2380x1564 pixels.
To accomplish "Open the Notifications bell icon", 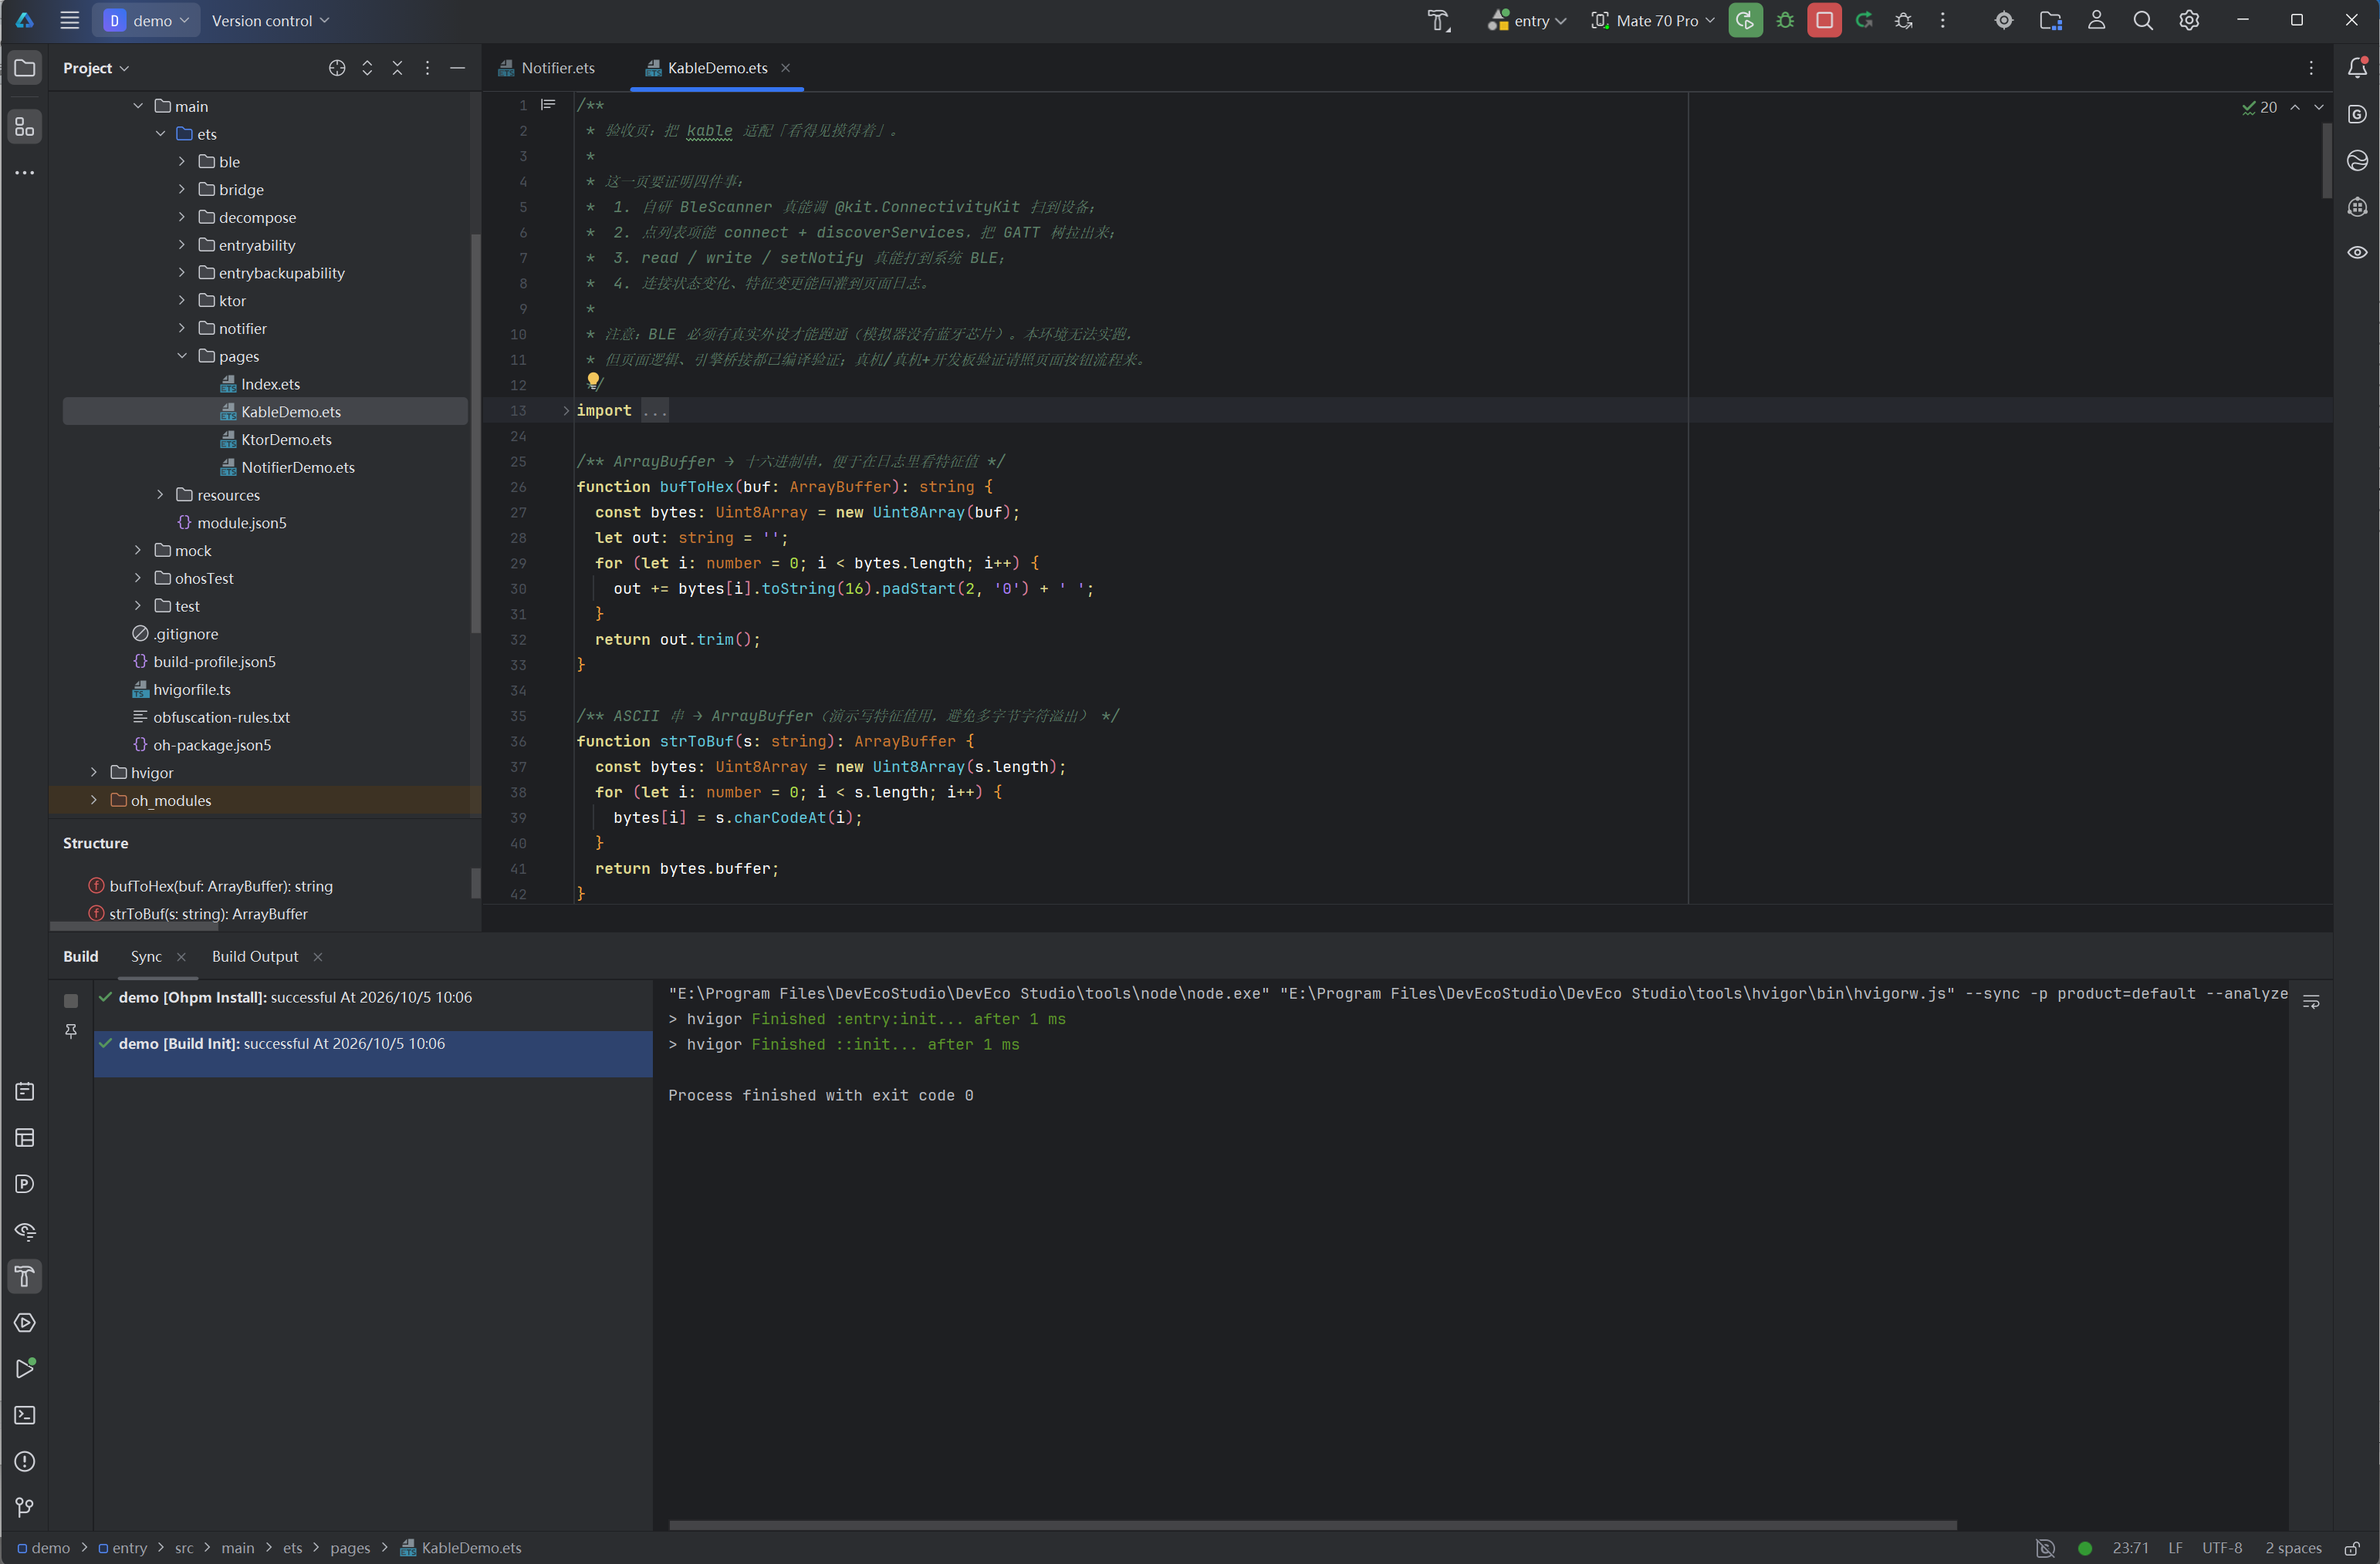I will tap(2357, 68).
